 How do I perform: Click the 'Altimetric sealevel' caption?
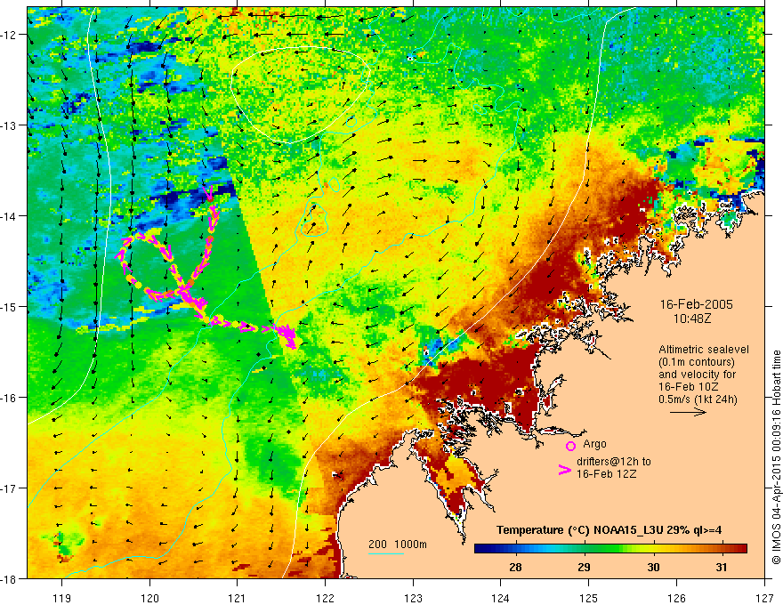704,350
